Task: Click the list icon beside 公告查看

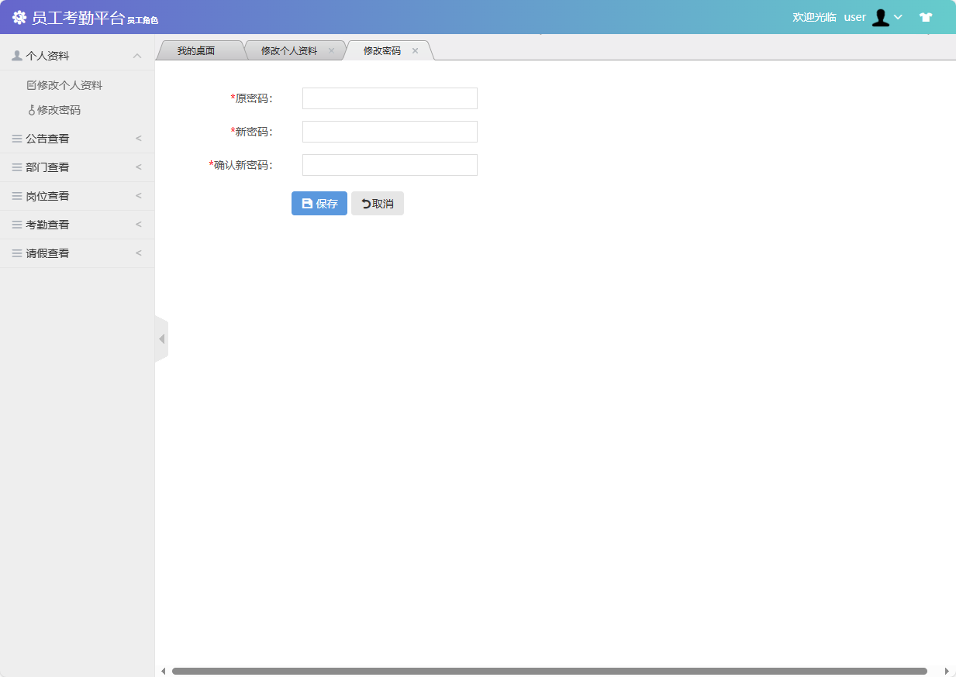Action: pos(16,138)
